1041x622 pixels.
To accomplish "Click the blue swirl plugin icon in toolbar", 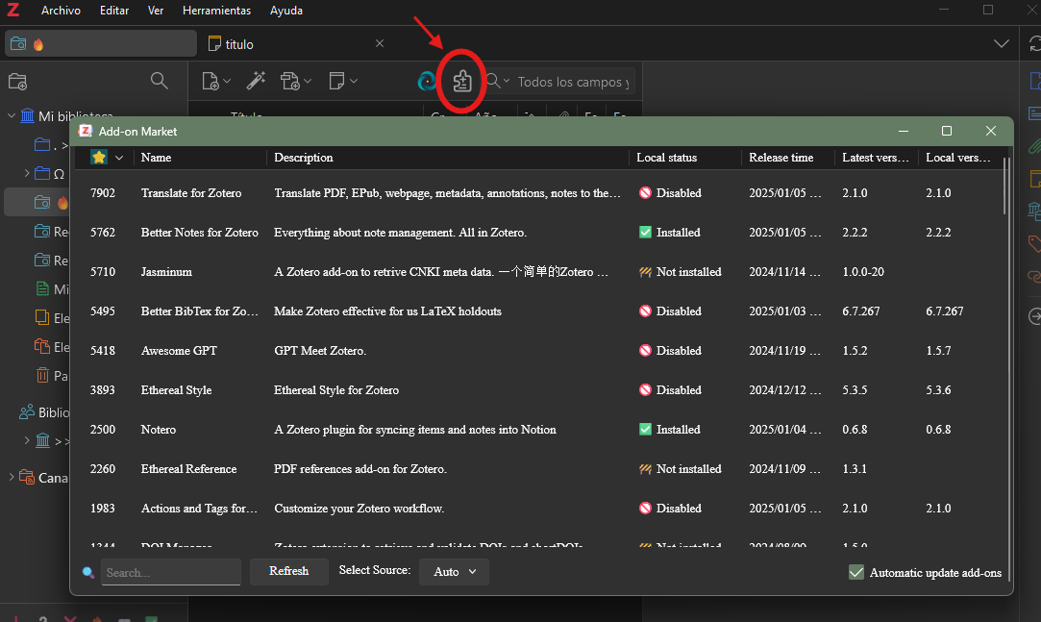I will tap(427, 81).
